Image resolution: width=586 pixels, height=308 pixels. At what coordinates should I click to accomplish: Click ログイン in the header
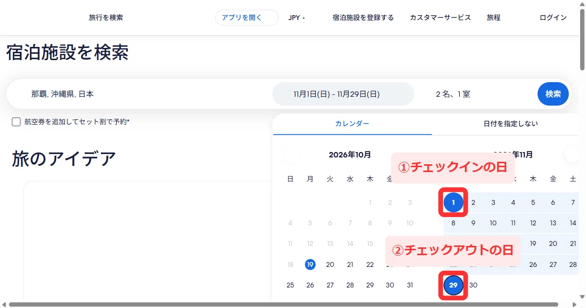(553, 18)
